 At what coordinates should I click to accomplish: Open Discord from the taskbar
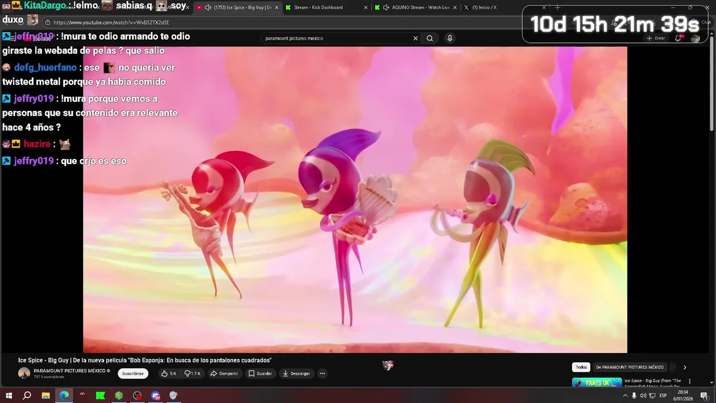156,396
